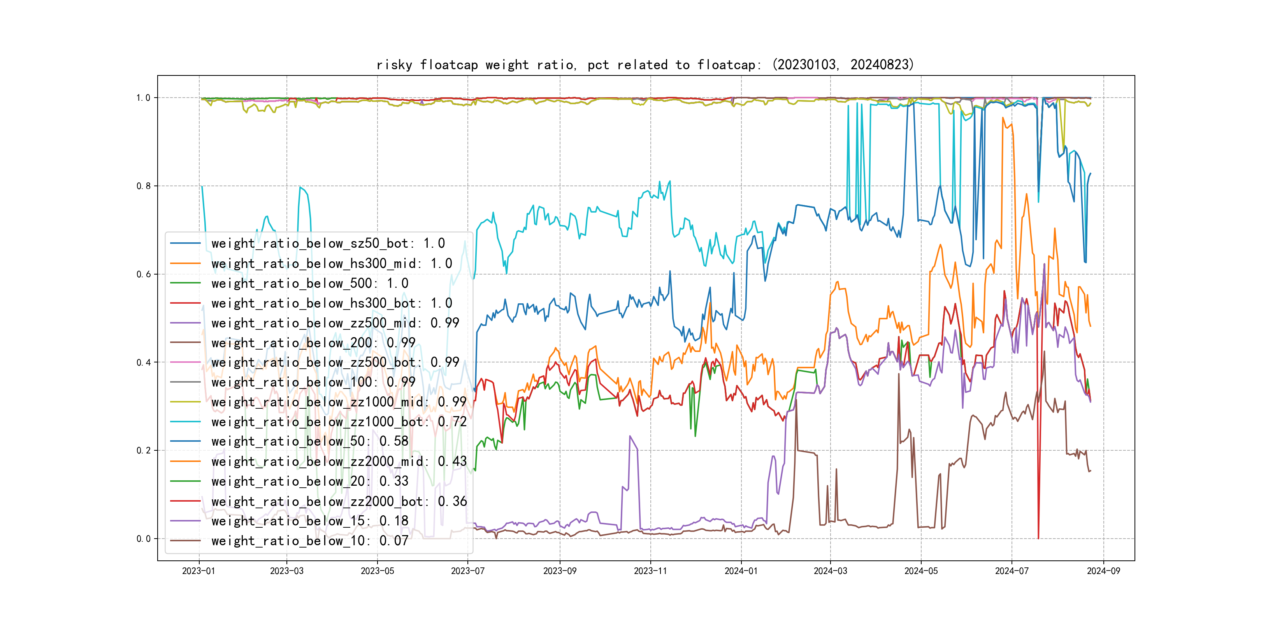Screen dimensions: 1261x630
Task: Click the 2023-07 x-axis tick label
Action: (467, 571)
